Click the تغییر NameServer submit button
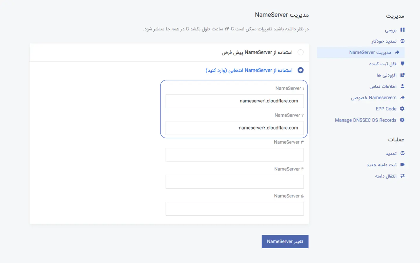The image size is (420, 263). tap(285, 242)
